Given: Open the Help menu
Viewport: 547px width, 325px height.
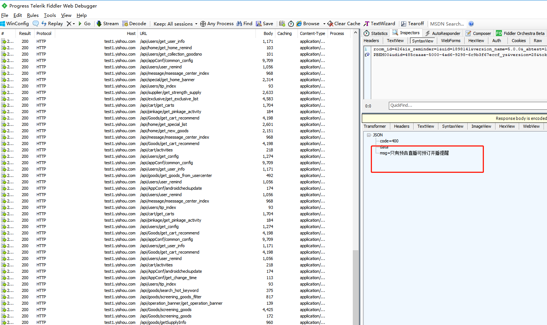Looking at the screenshot, I should pyautogui.click(x=82, y=15).
